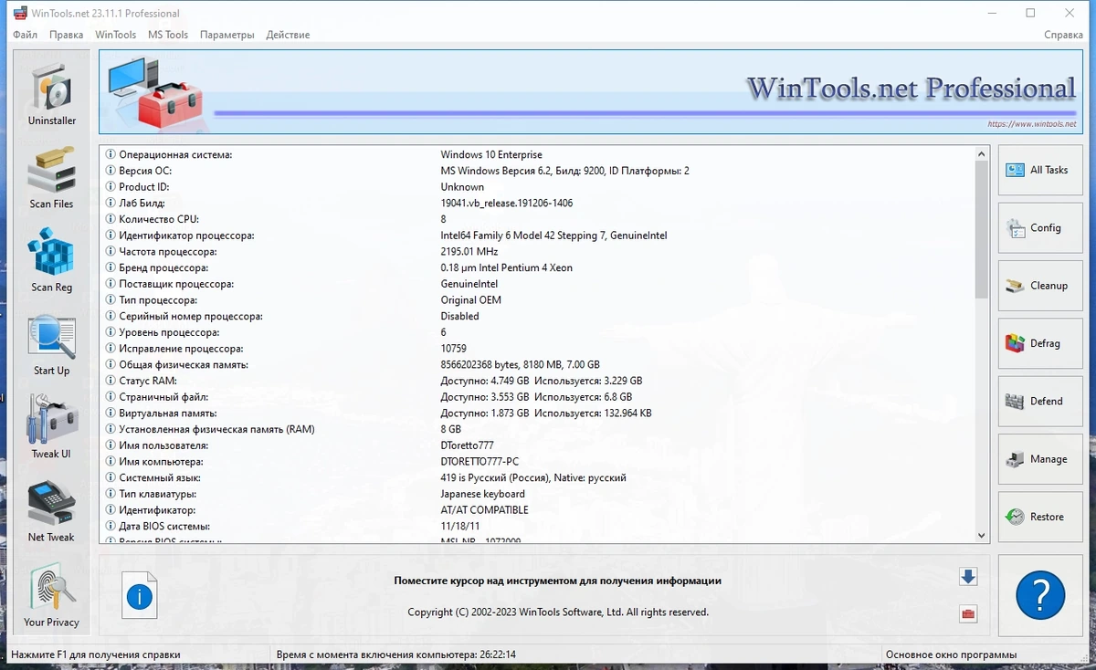This screenshot has height=670, width=1096.
Task: Open the Config section
Action: click(1039, 228)
